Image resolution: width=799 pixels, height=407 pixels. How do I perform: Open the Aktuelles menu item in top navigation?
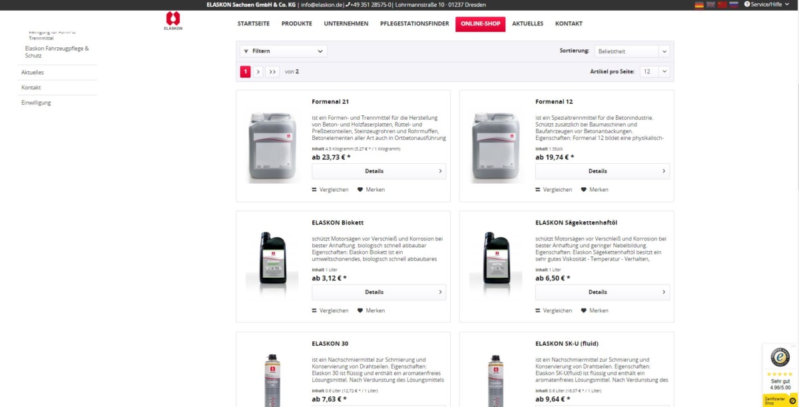coord(527,24)
